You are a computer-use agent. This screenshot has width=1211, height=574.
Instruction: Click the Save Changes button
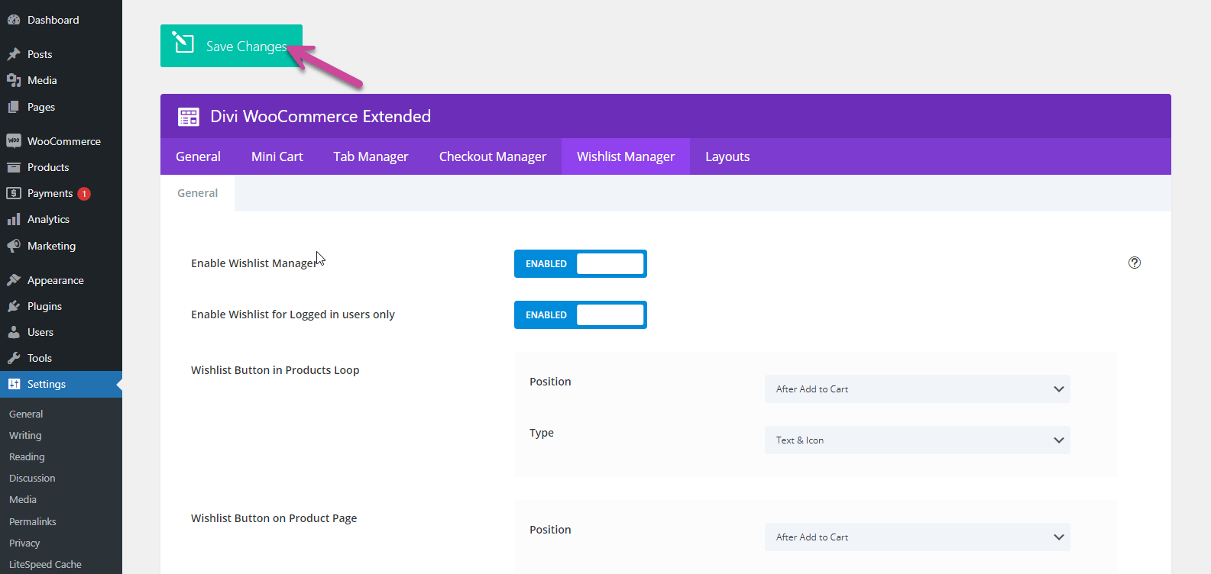[x=232, y=46]
